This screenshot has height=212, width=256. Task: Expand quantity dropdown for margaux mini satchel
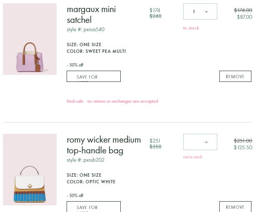coord(200,12)
